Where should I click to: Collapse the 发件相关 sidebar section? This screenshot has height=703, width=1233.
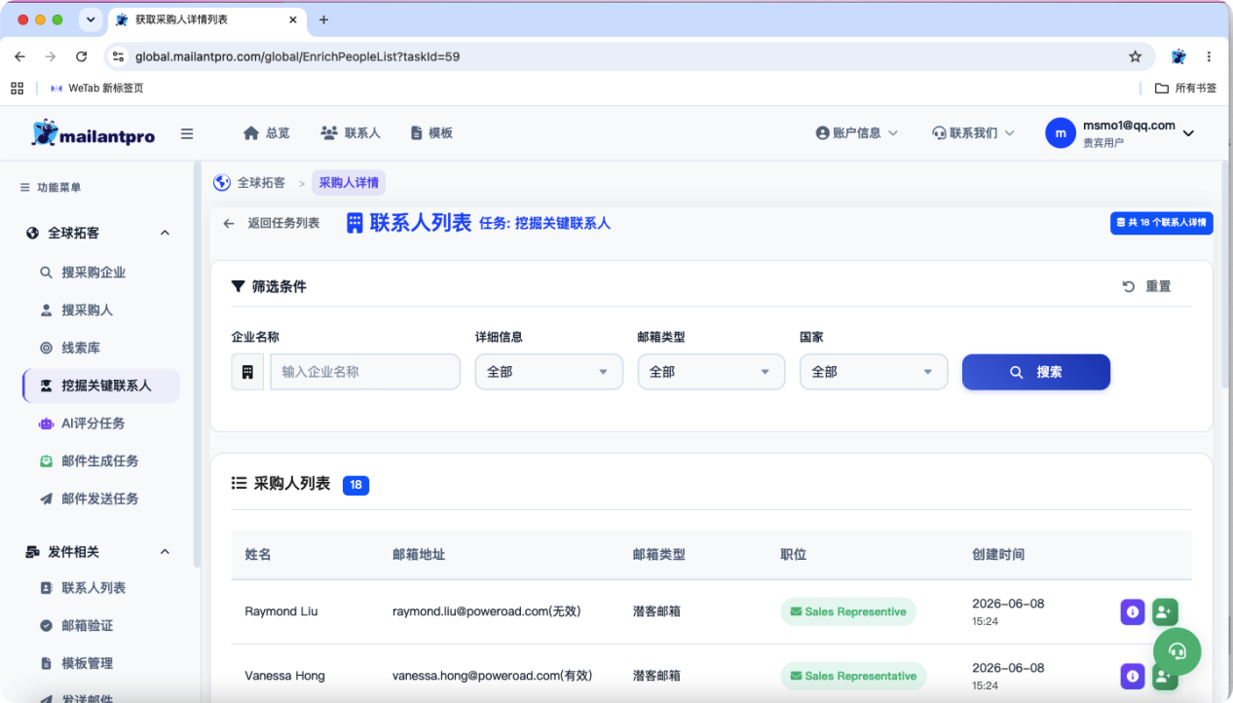165,552
